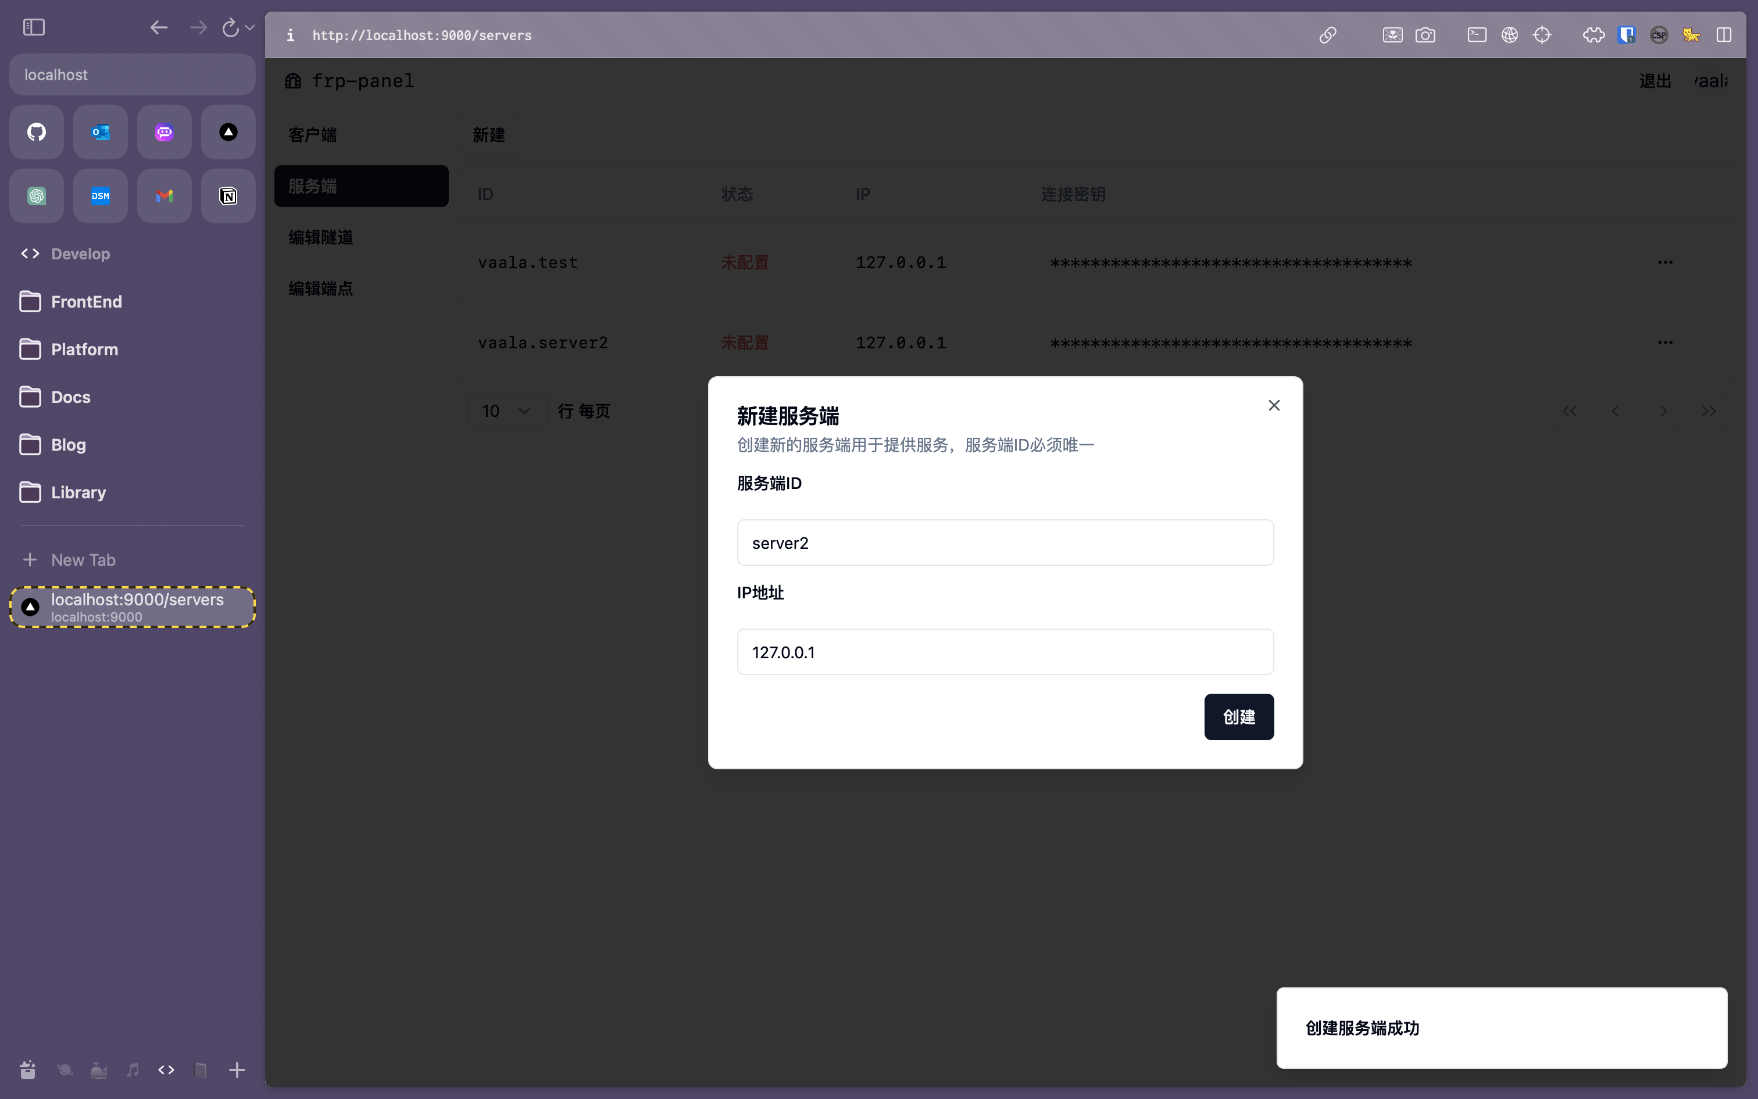The width and height of the screenshot is (1758, 1099).
Task: Click the GitHub shortcut icon
Action: (36, 133)
